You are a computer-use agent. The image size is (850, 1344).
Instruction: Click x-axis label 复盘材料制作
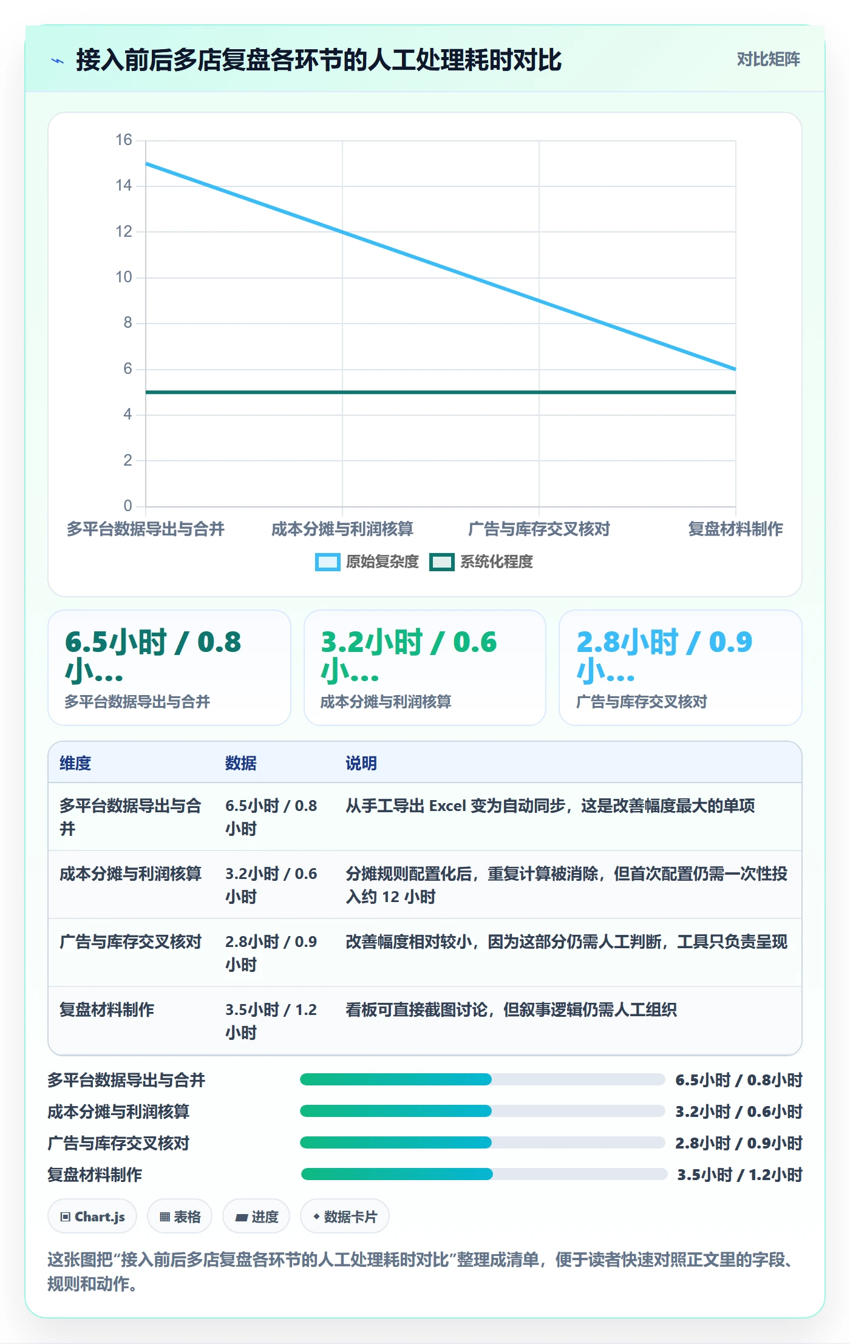pos(735,529)
